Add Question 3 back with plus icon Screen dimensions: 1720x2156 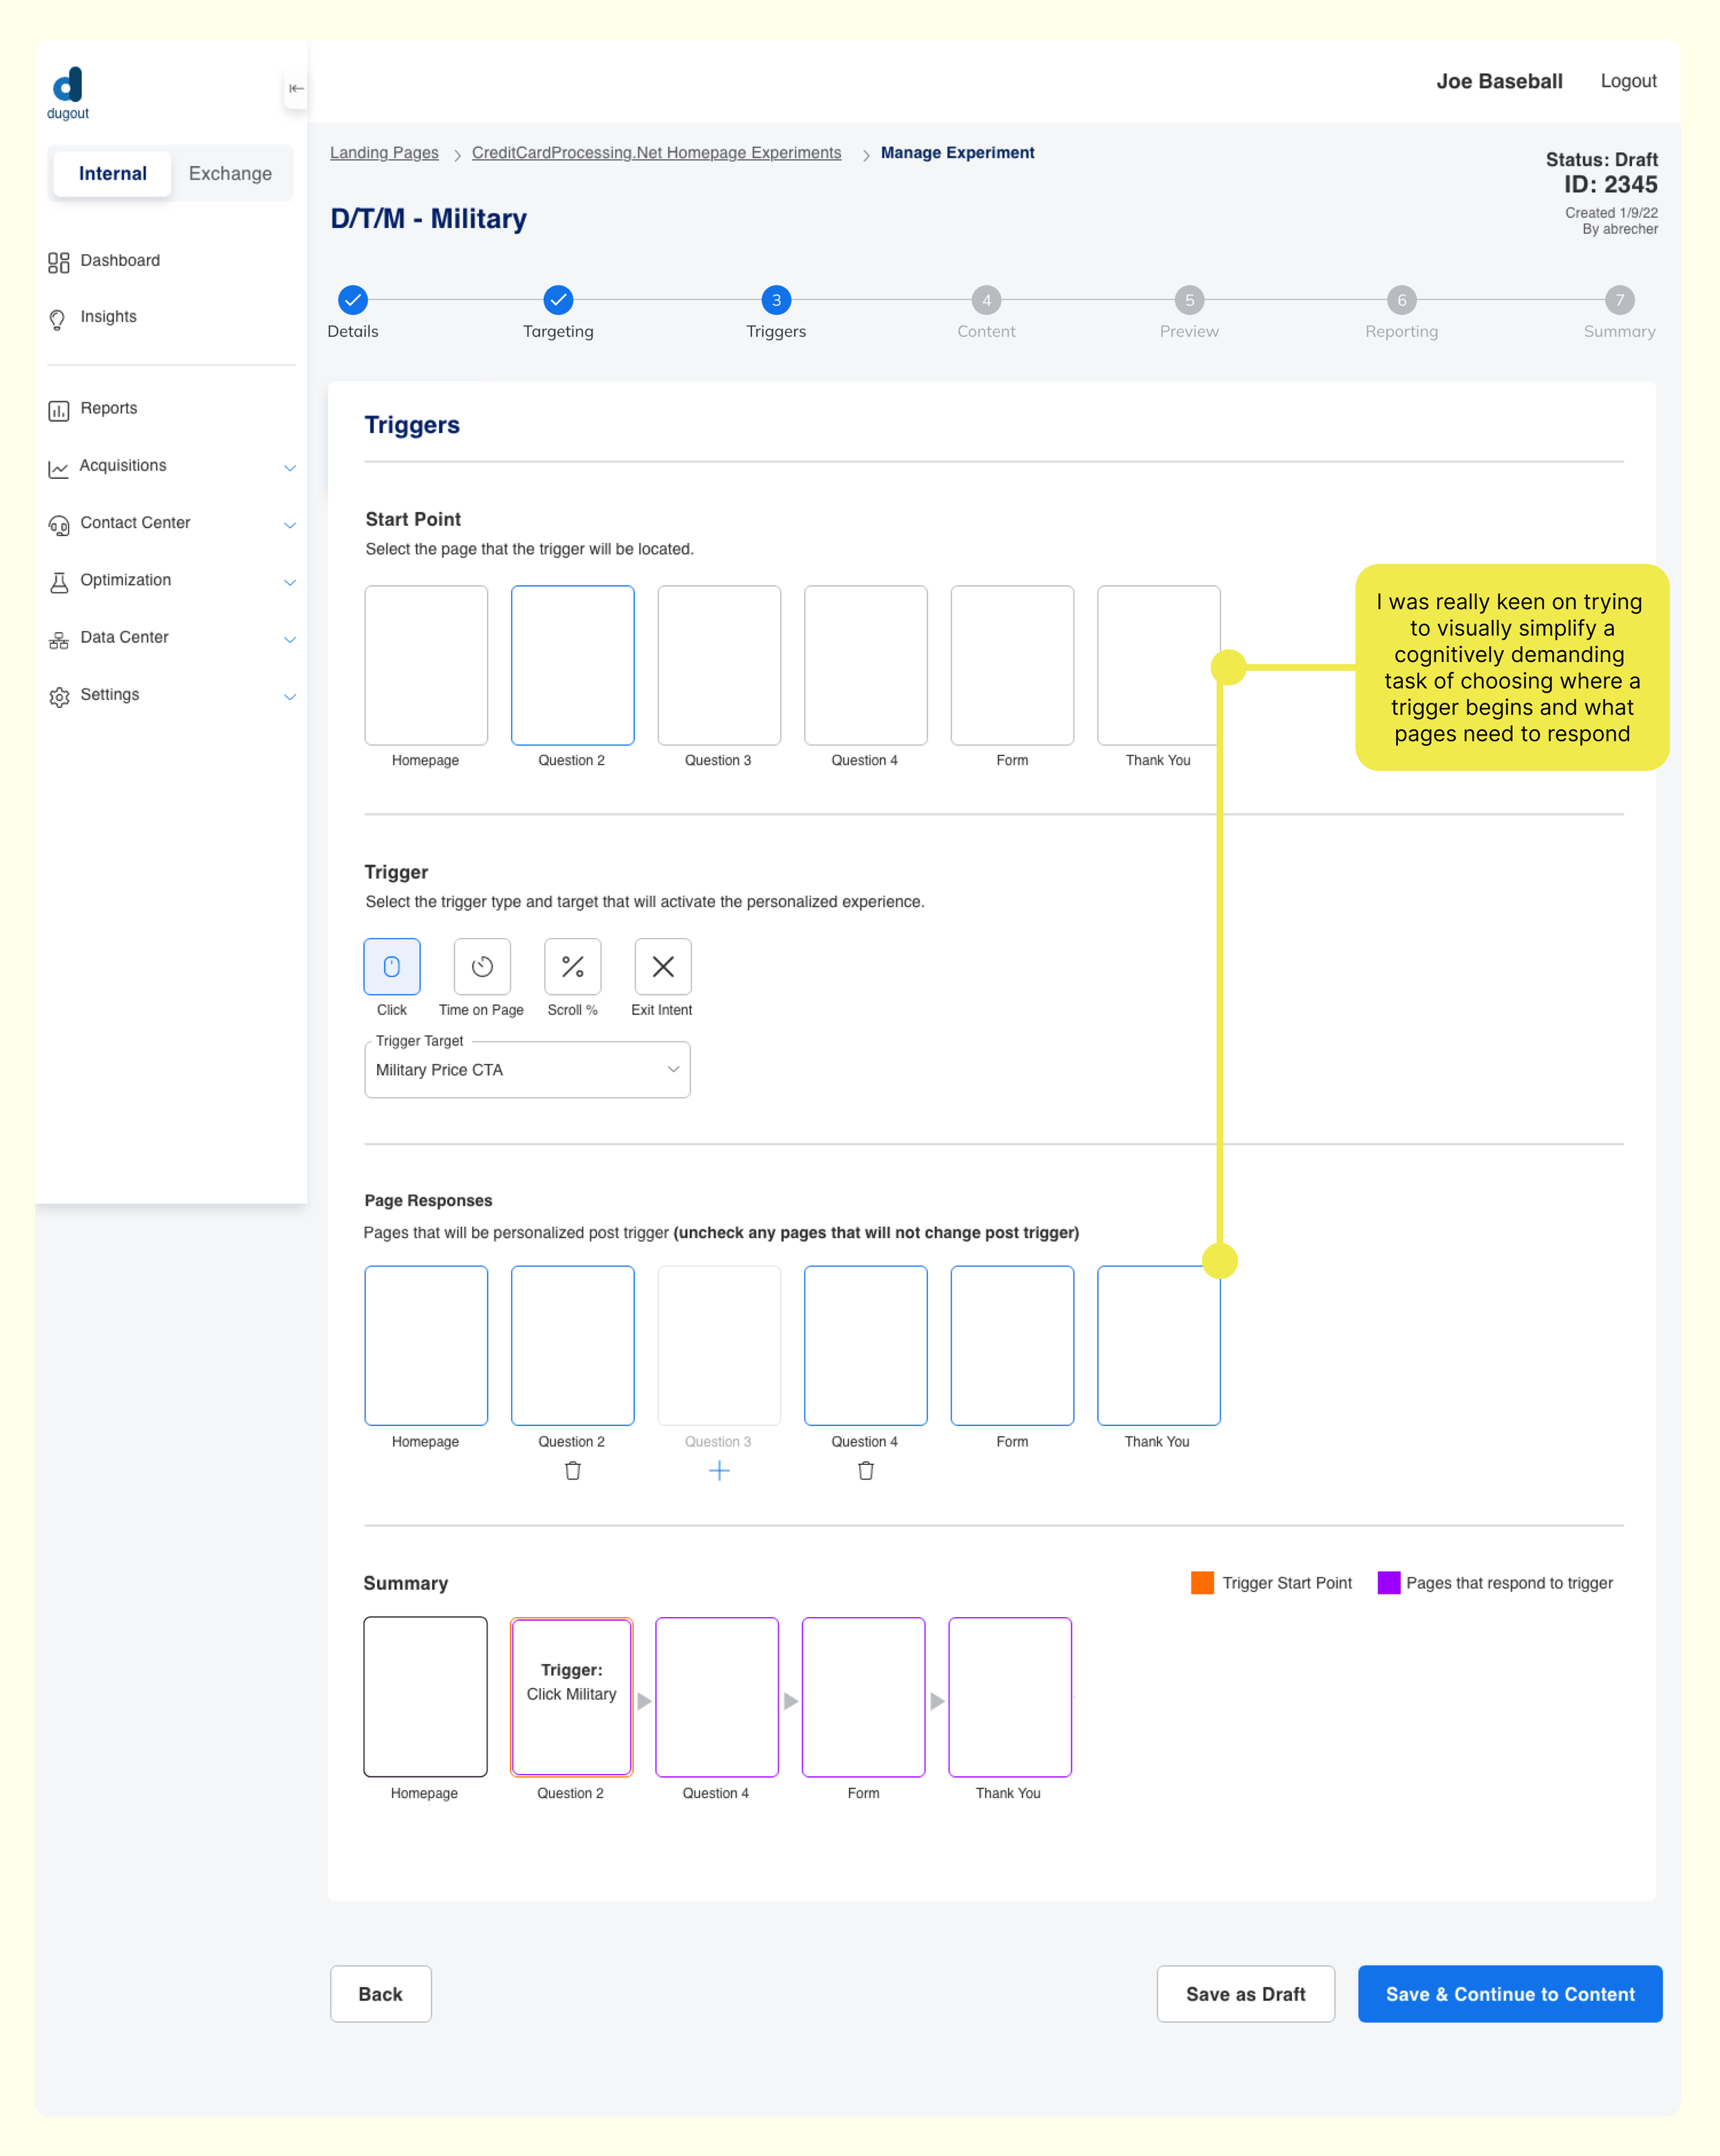(x=718, y=1470)
